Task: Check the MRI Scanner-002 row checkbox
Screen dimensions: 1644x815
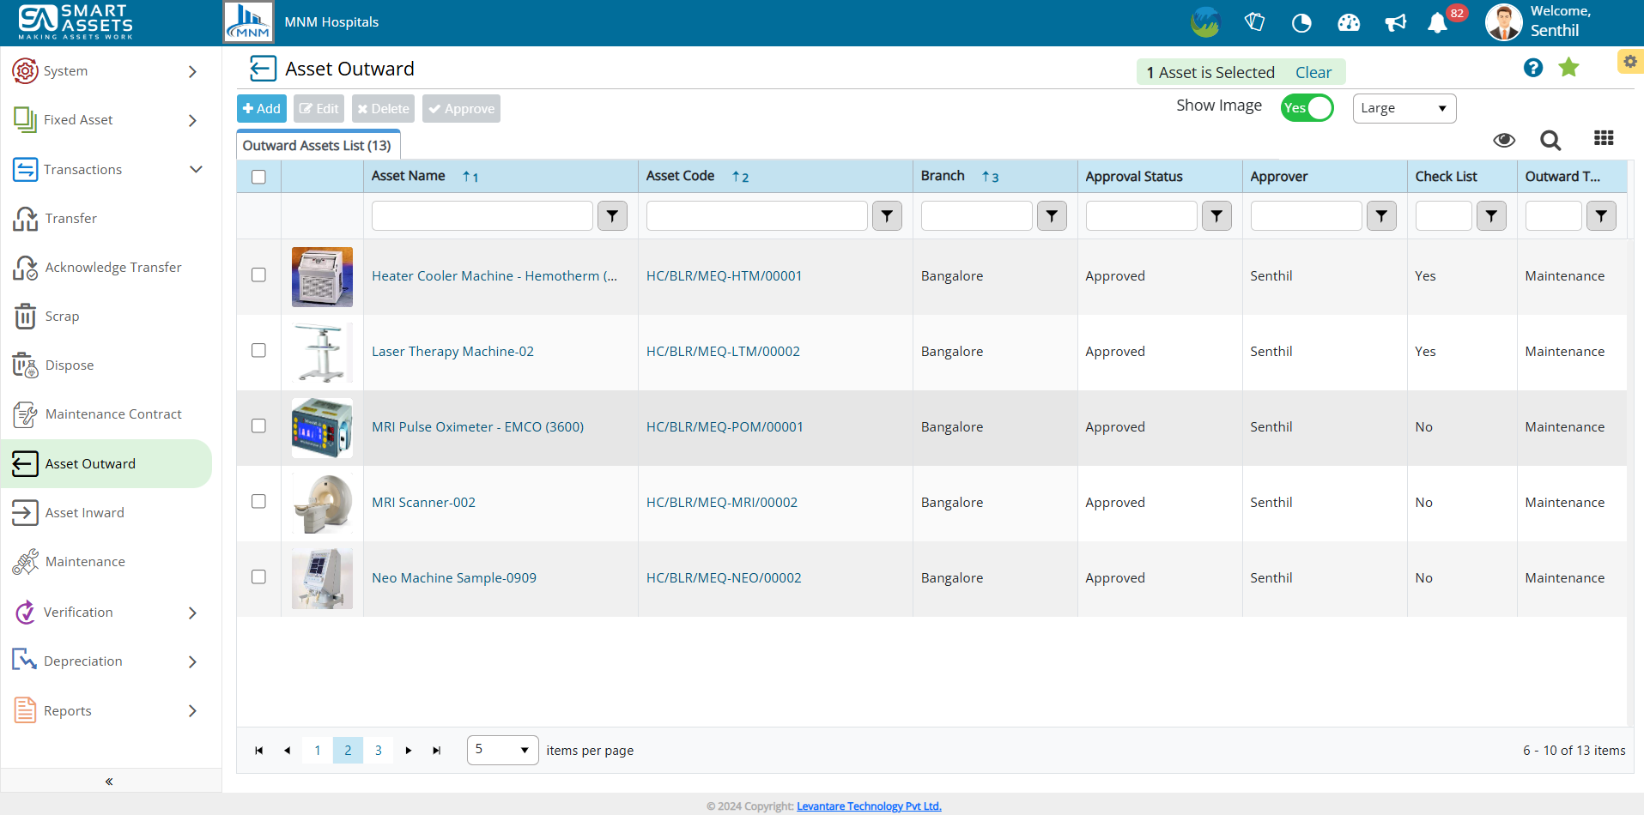Action: tap(258, 502)
